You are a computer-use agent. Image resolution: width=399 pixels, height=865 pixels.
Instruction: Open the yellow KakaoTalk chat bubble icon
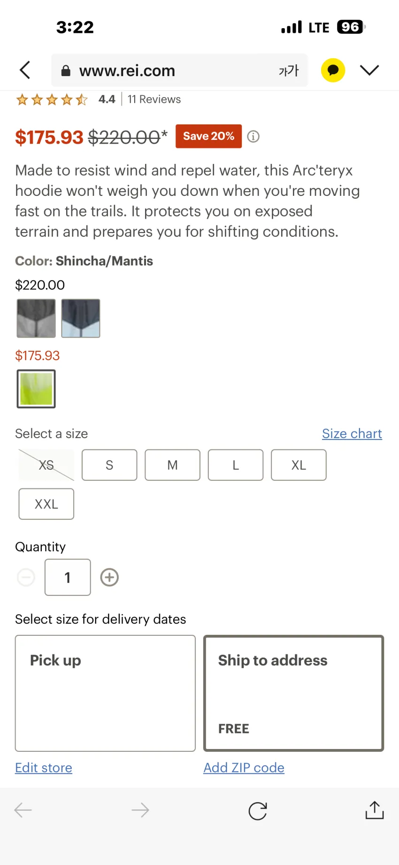[333, 70]
